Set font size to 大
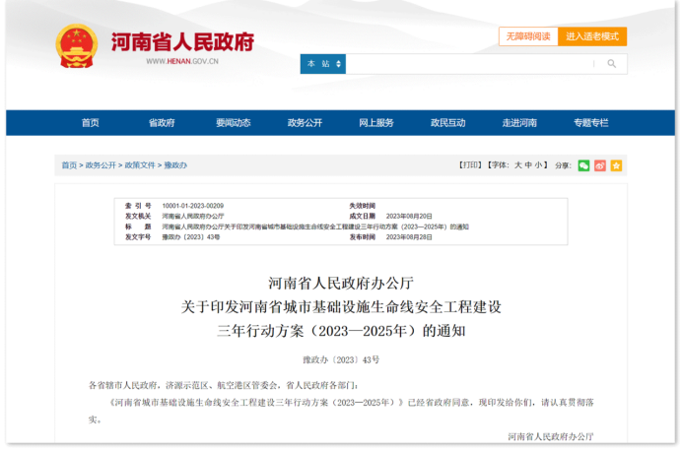This screenshot has width=681, height=452. (517, 165)
